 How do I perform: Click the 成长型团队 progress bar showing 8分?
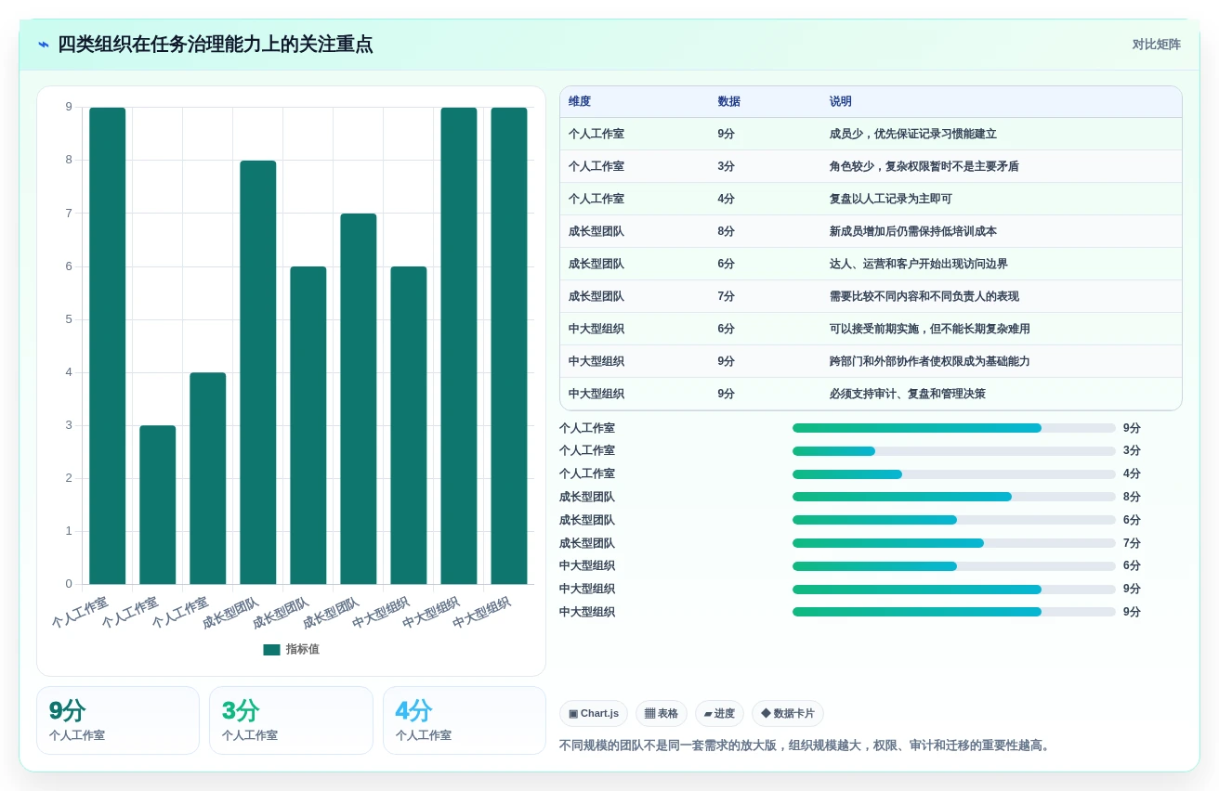pyautogui.click(x=954, y=497)
